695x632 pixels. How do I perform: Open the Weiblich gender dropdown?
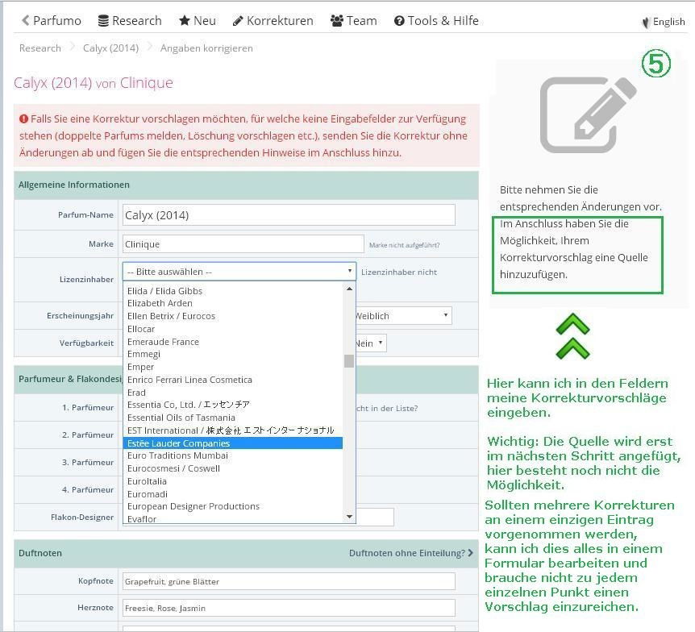pyautogui.click(x=403, y=315)
